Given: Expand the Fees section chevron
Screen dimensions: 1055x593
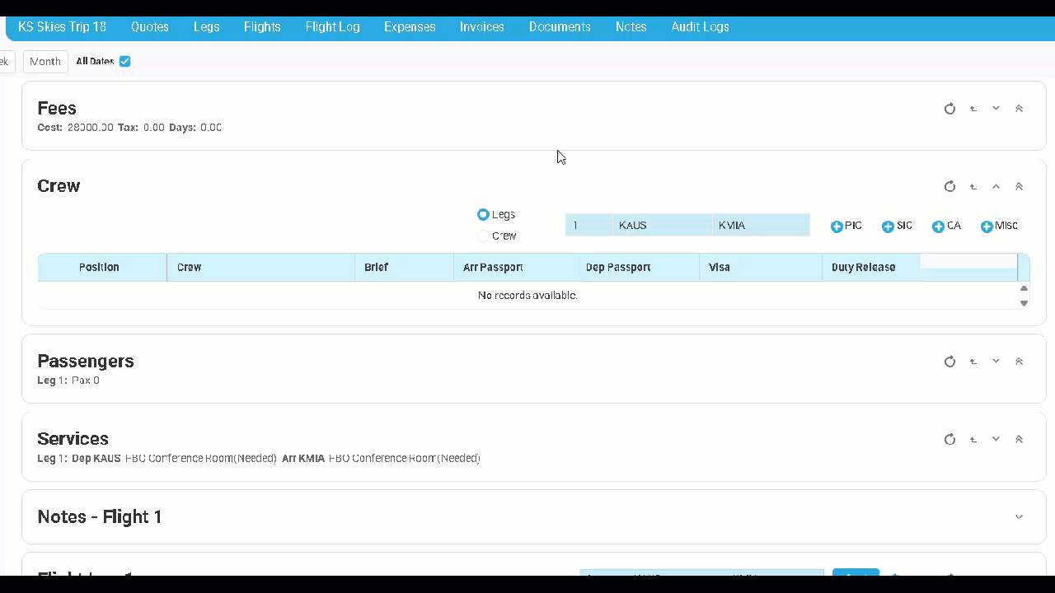Looking at the screenshot, I should (996, 109).
